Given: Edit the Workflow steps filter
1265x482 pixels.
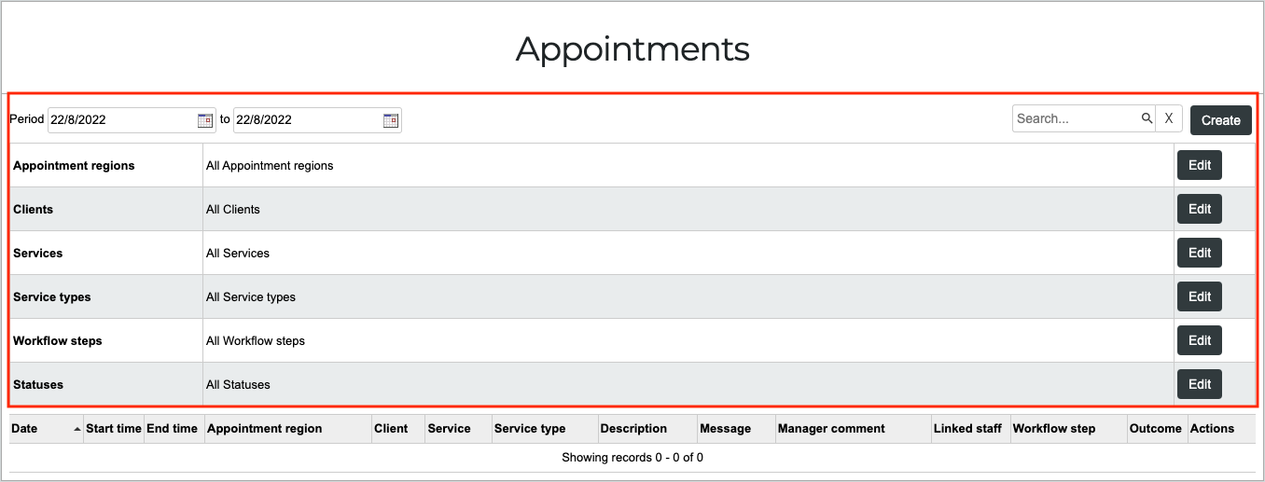Looking at the screenshot, I should (x=1200, y=340).
